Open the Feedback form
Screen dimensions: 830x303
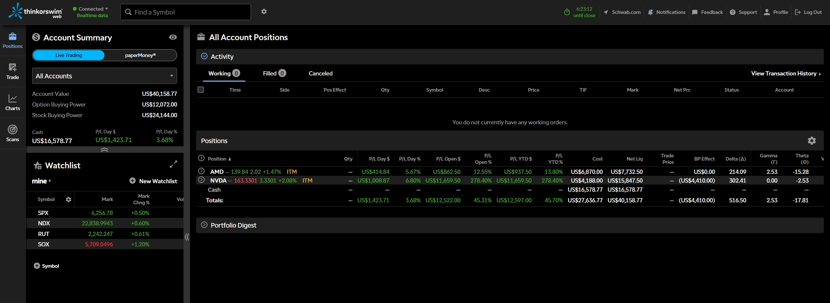click(x=707, y=12)
